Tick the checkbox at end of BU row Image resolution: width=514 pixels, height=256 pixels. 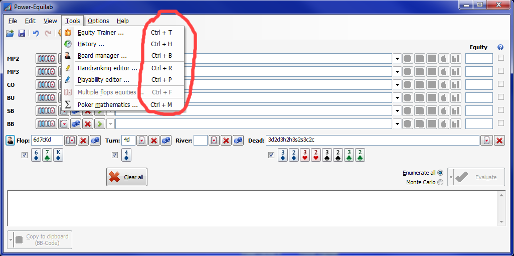click(x=500, y=97)
